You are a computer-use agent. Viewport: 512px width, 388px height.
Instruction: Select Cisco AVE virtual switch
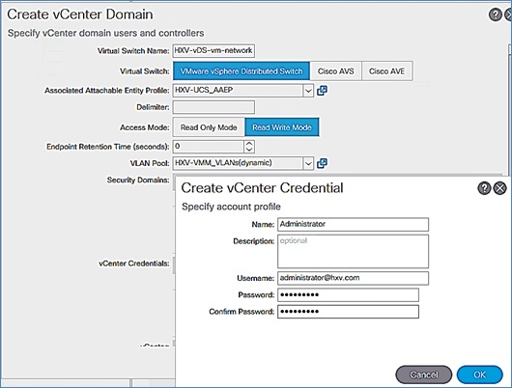(387, 70)
